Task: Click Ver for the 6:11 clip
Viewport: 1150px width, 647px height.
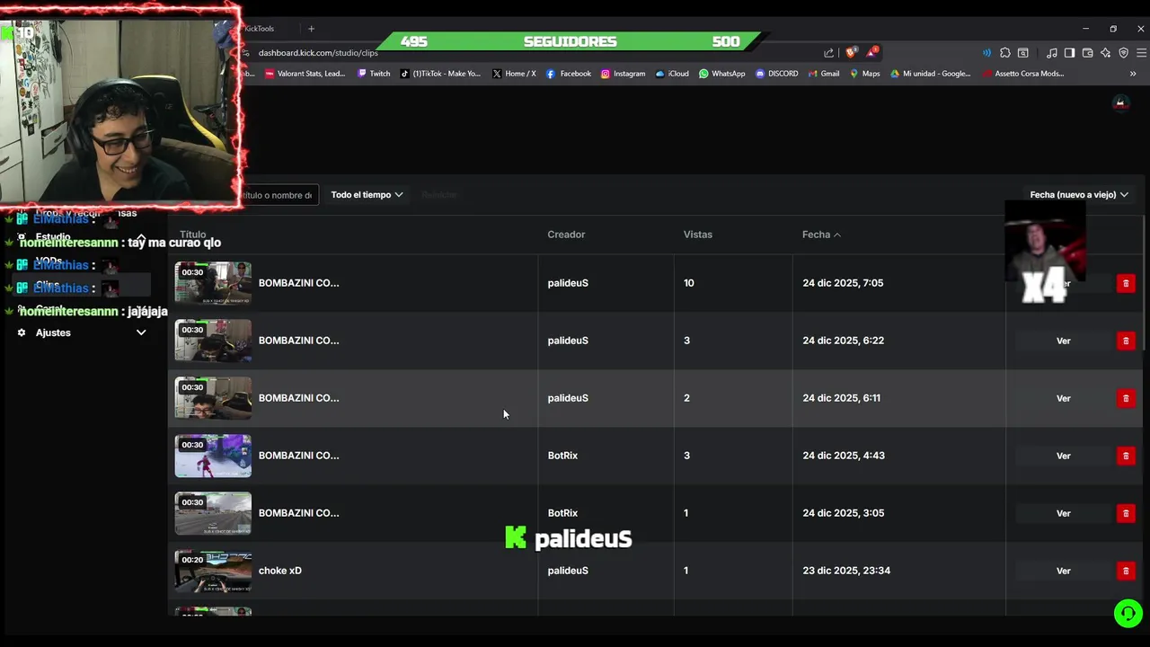Action: click(x=1063, y=398)
